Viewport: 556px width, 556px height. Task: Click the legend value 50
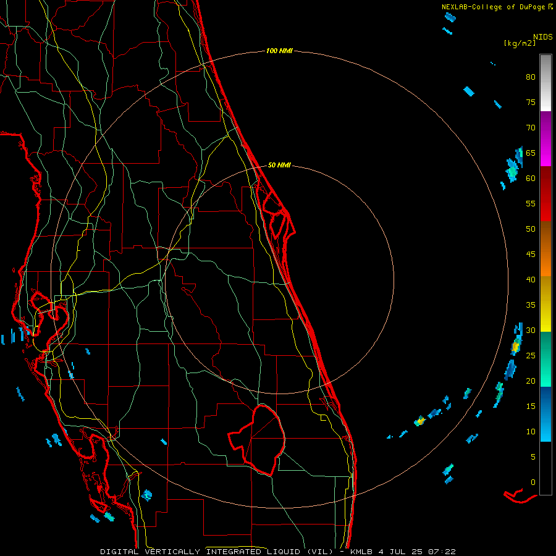[531, 229]
